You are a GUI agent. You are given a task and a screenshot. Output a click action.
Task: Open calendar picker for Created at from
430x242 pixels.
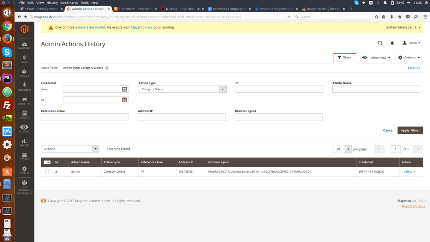124,89
